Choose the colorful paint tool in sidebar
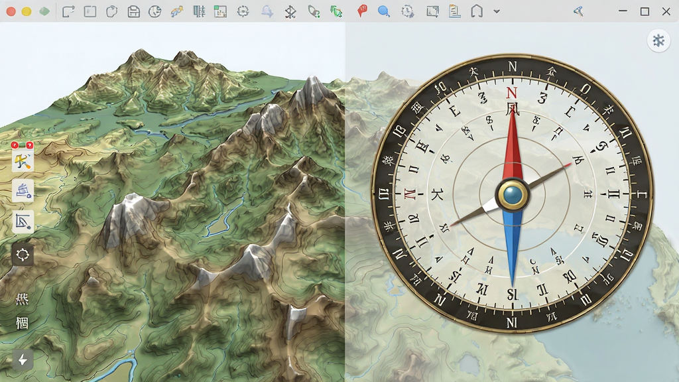Viewport: 679px width, 382px height. (x=23, y=161)
